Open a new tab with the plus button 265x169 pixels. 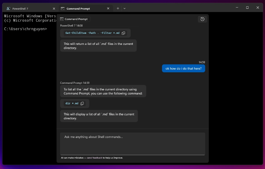pos(118,8)
